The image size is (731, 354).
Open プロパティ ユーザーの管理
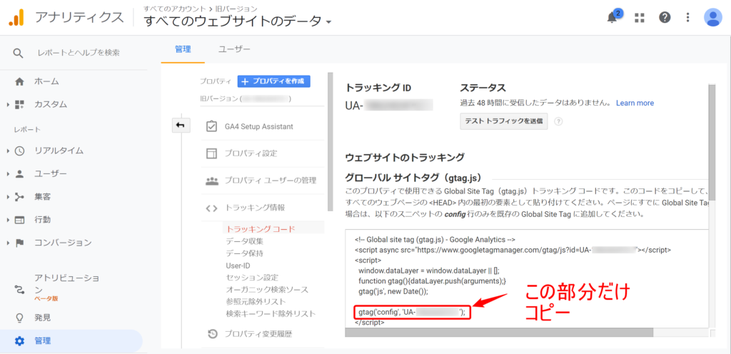click(271, 181)
